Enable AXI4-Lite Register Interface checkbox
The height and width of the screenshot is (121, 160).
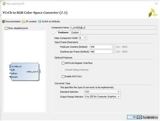(63, 63)
